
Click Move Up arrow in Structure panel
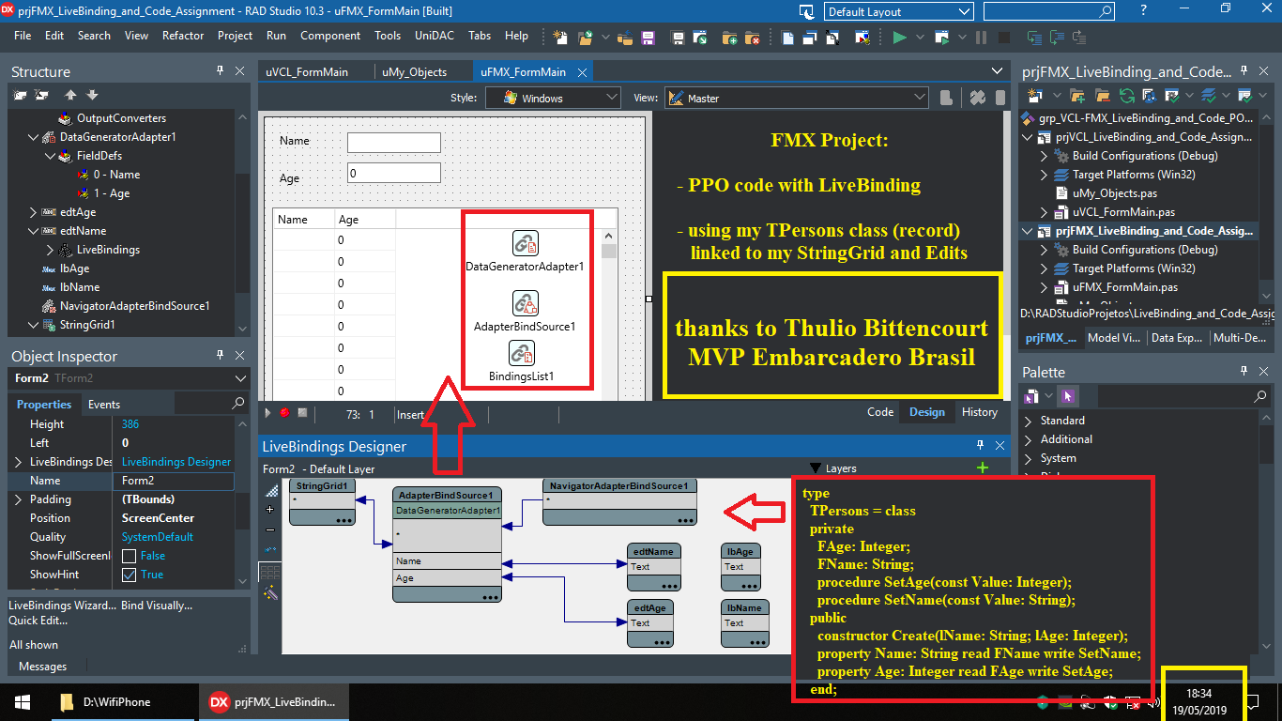click(70, 95)
